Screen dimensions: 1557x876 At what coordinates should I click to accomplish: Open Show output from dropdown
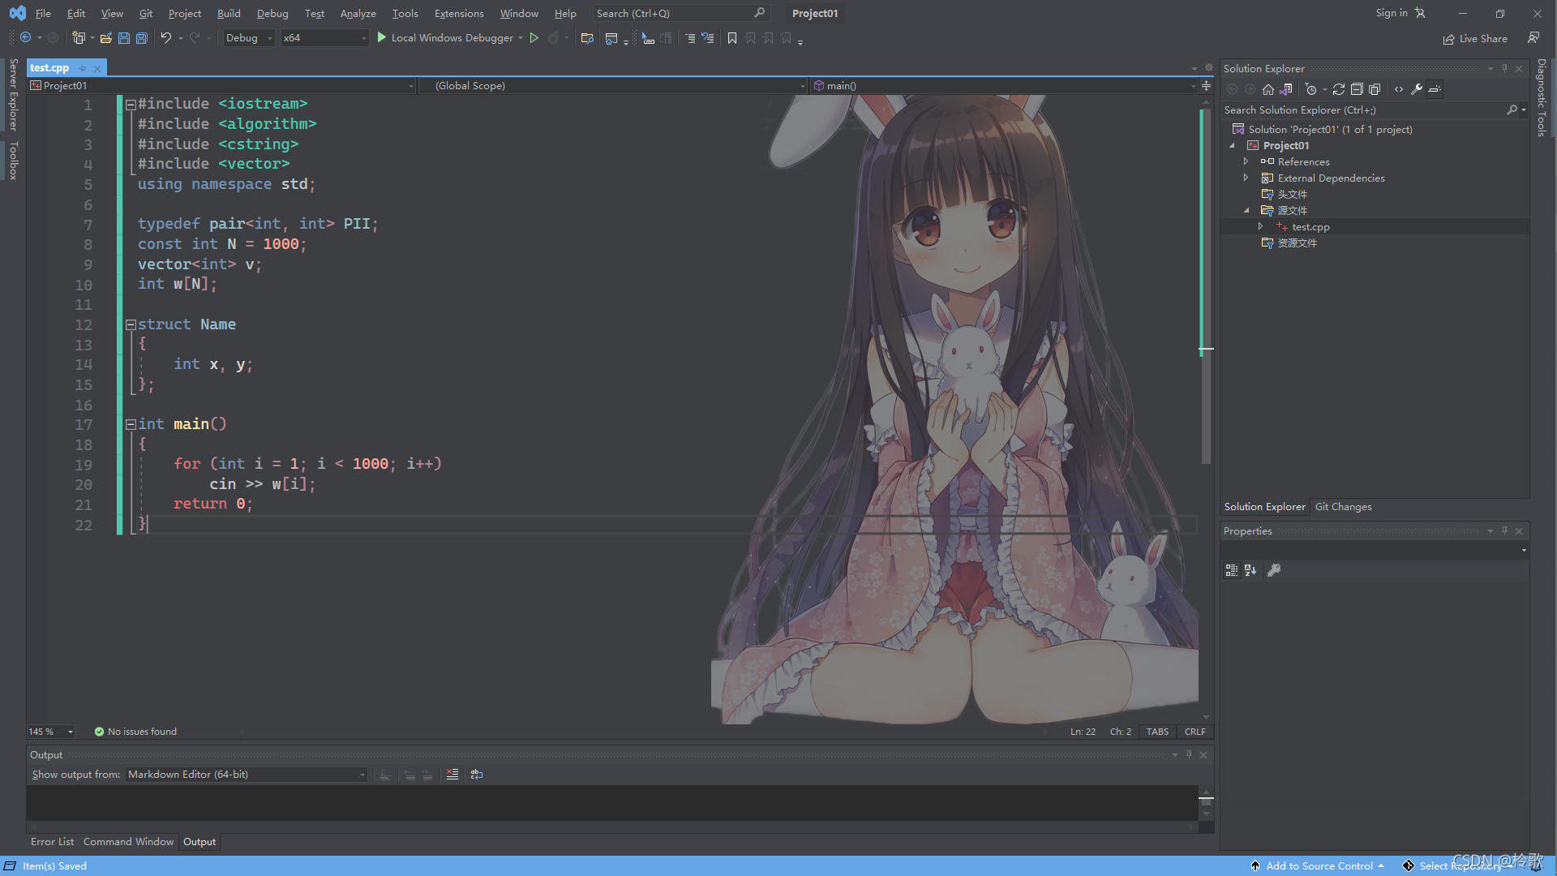click(247, 775)
